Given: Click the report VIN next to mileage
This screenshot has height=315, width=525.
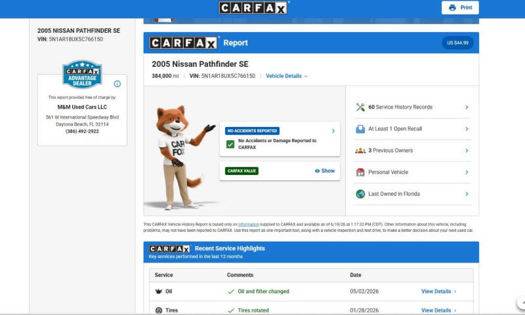Looking at the screenshot, I should [222, 76].
